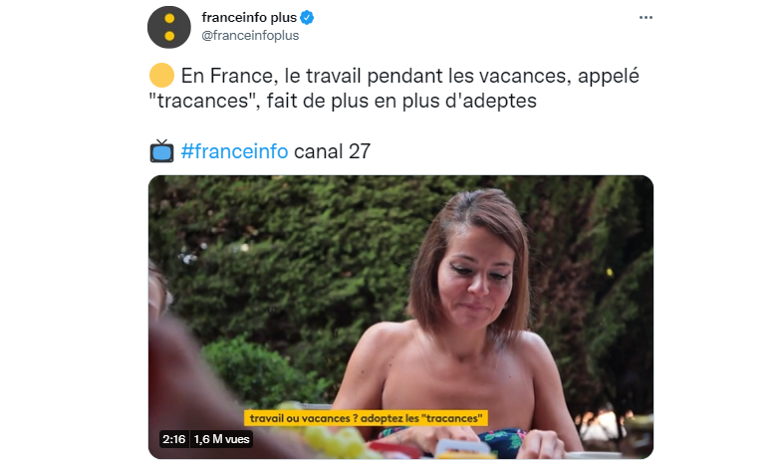Click the word "tracances" in tweet text
Screen dimensions: 782x470
[x=203, y=101]
